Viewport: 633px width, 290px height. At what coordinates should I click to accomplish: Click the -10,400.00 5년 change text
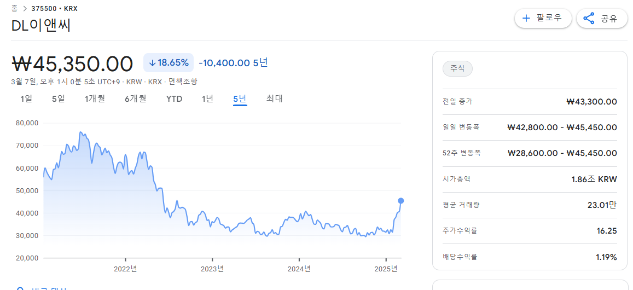(233, 62)
